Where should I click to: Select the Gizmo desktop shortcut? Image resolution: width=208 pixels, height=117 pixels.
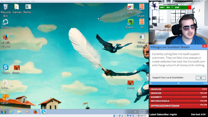pyautogui.click(x=6, y=24)
